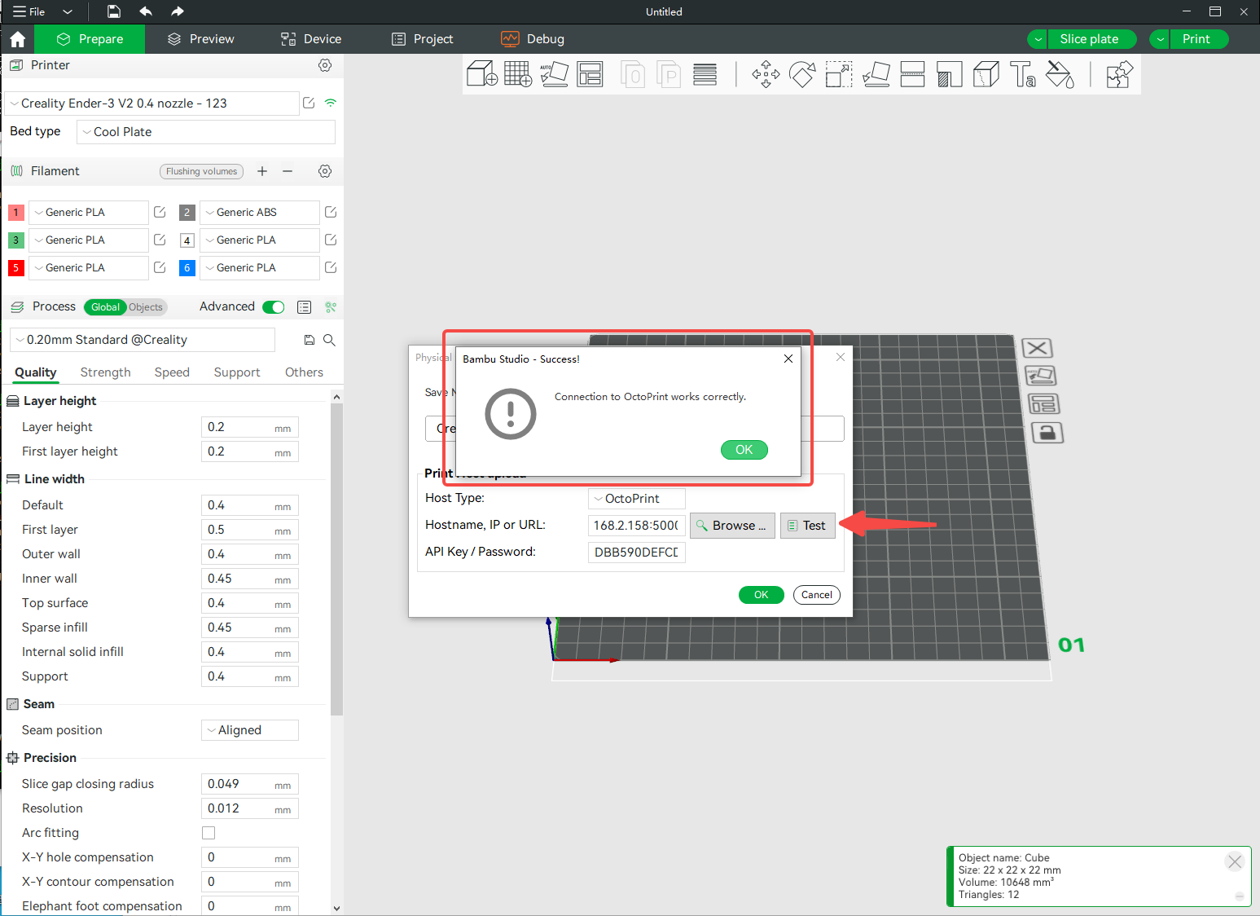Edit filament 2 Generic ABS preset
This screenshot has height=916, width=1260.
click(x=331, y=212)
